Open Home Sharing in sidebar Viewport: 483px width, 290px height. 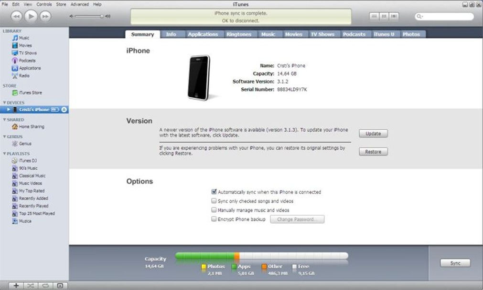(31, 127)
